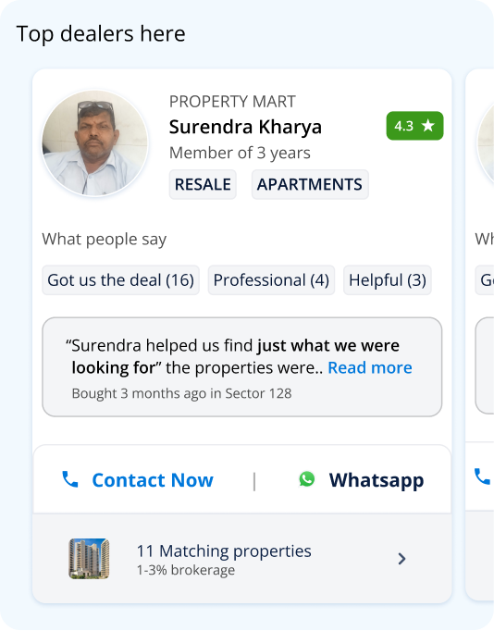The width and height of the screenshot is (494, 631).
Task: Click the blue phone icon beside Contact Now
Action: [x=70, y=479]
